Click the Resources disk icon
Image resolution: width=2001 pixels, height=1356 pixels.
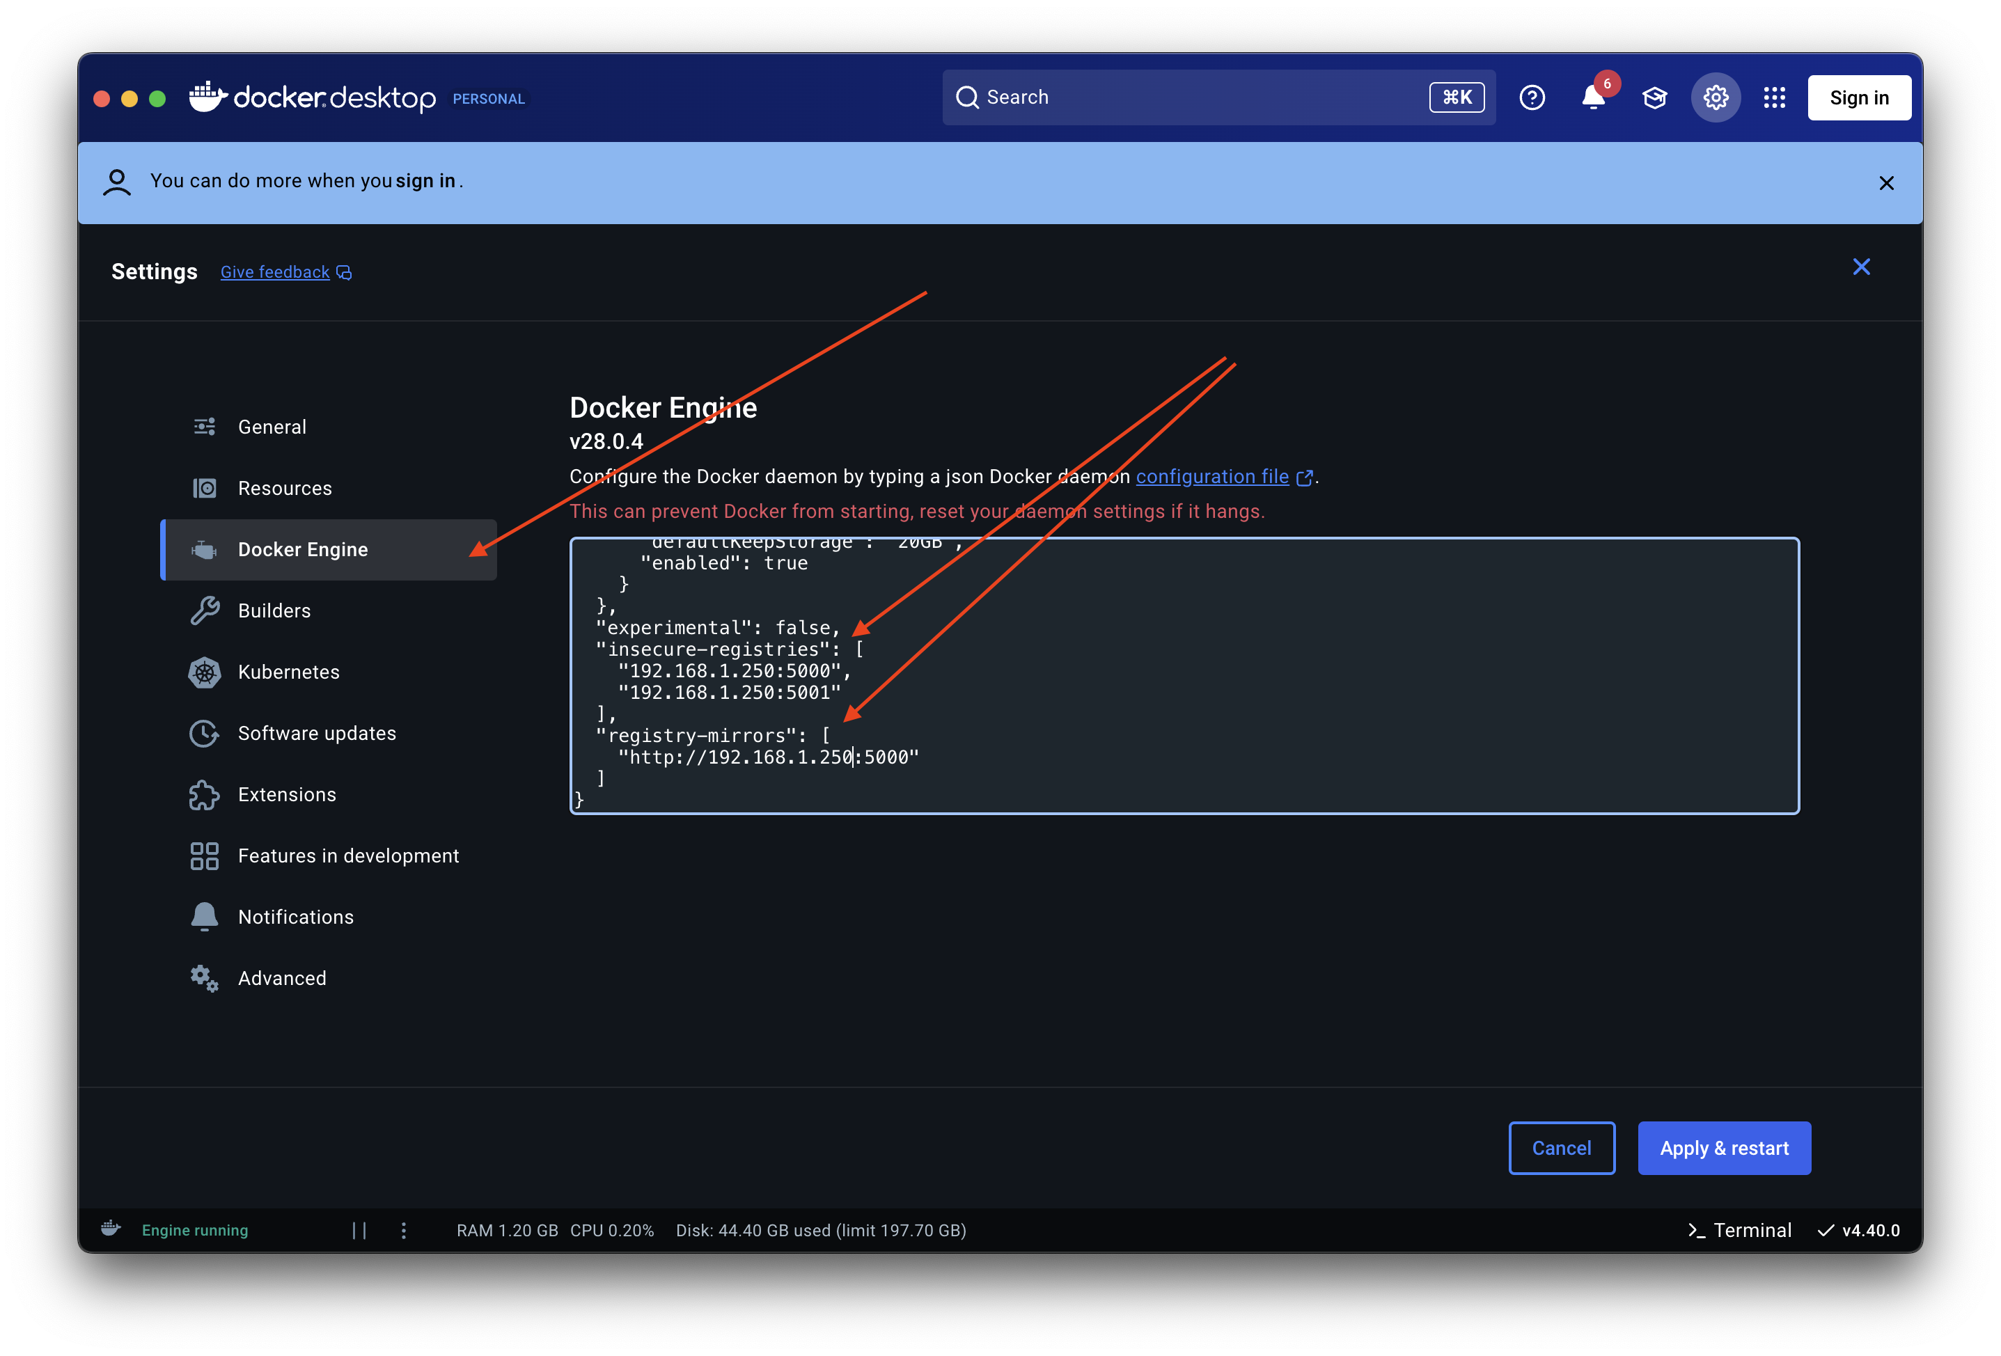point(204,488)
